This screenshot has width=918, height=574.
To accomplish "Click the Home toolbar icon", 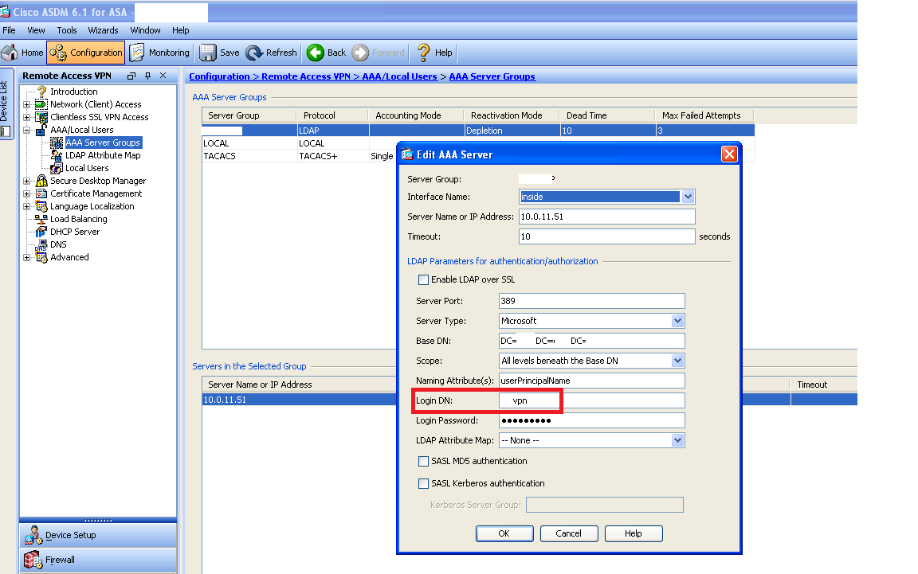I will coord(10,53).
